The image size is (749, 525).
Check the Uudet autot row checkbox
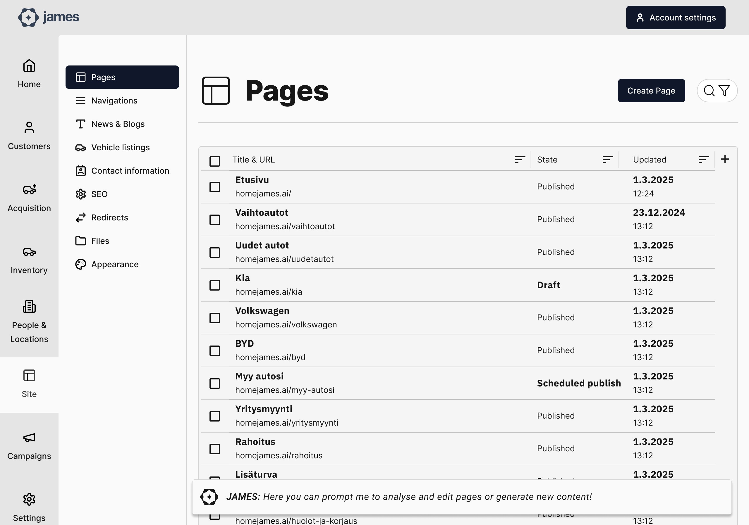point(215,253)
